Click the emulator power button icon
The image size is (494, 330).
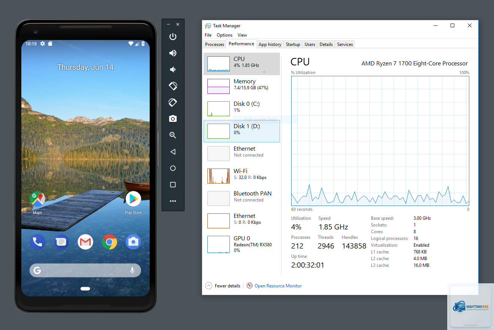173,37
